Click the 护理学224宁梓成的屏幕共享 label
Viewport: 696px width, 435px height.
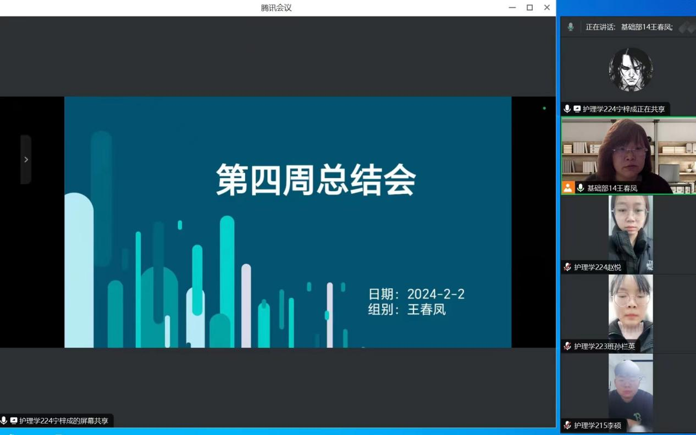point(64,421)
